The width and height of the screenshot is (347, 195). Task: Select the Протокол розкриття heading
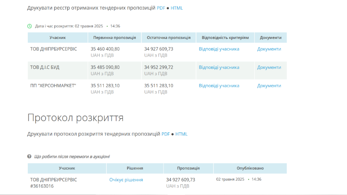75,118
